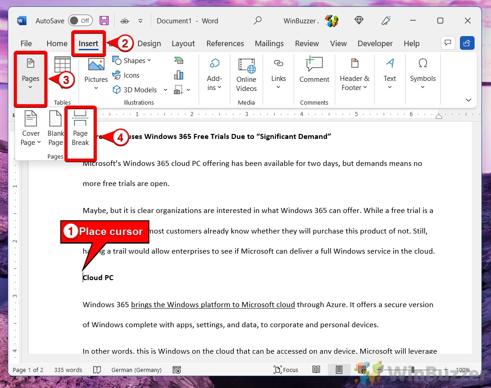This screenshot has width=491, height=388.
Task: Open the word count showing 335 words
Action: [x=67, y=370]
